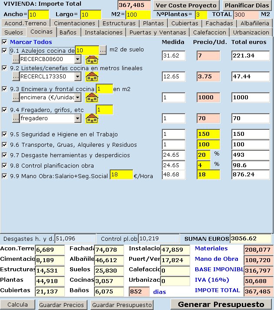Click IMPOTE TOTAL value 367,485
Screen dimensions: 274x310
tap(258, 291)
